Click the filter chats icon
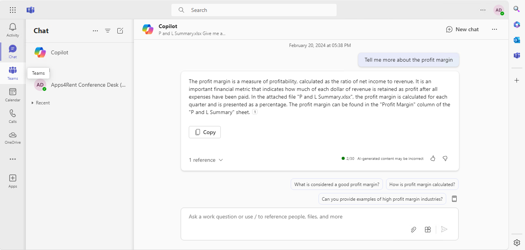The width and height of the screenshot is (525, 250). [x=108, y=31]
